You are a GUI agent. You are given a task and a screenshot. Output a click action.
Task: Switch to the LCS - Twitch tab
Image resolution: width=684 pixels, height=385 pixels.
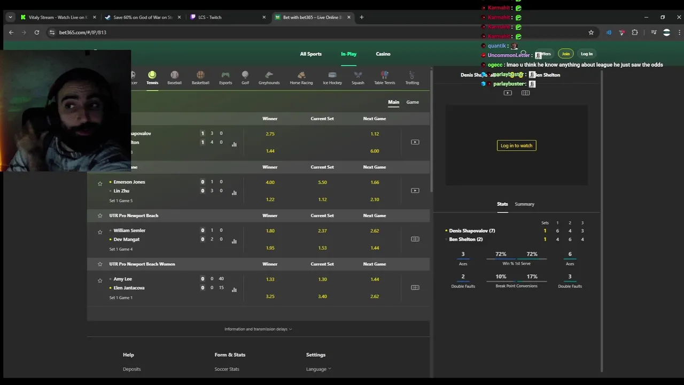pyautogui.click(x=227, y=17)
